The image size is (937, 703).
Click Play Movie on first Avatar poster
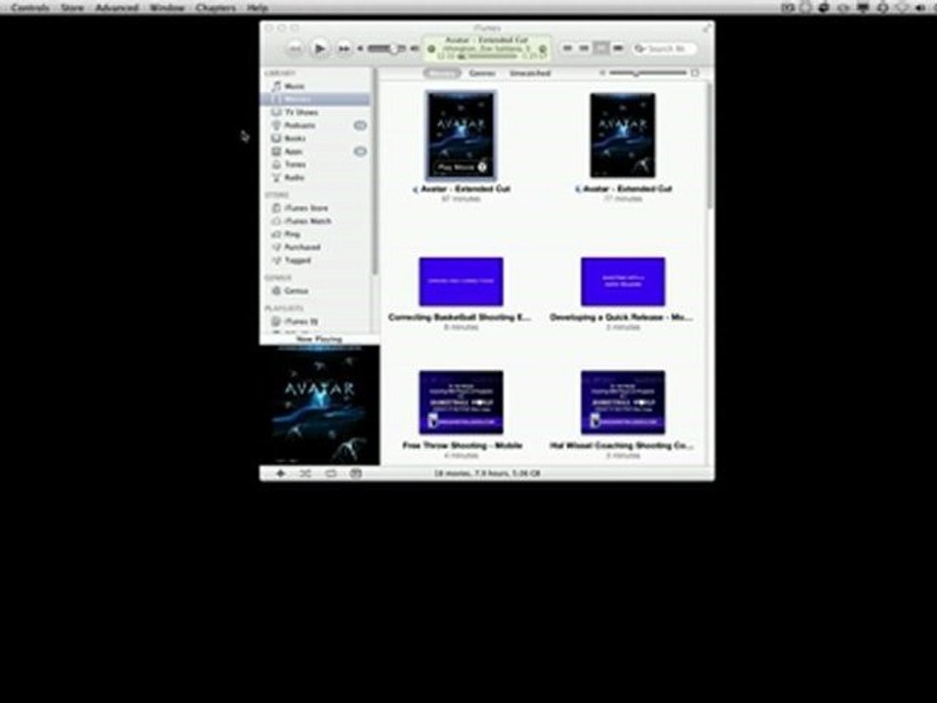(463, 167)
